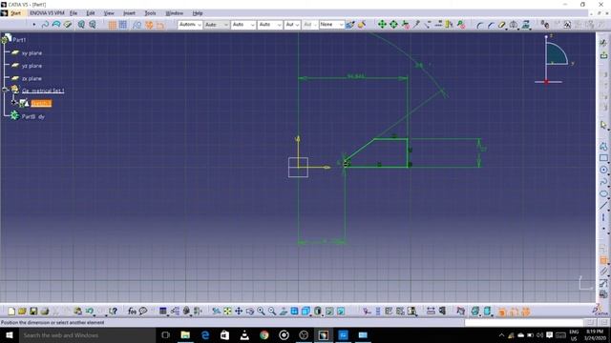Click the Search the web and Windows box
The width and height of the screenshot is (611, 343).
point(87,334)
